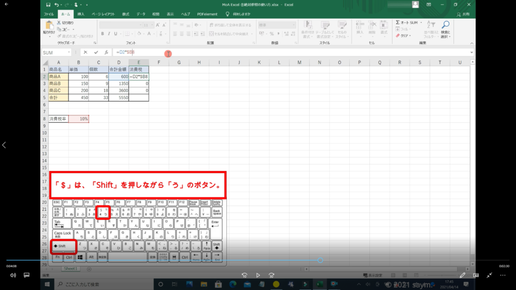Switch to the データ (Data) ribbon tab
Image resolution: width=516 pixels, height=290 pixels.
click(x=141, y=14)
